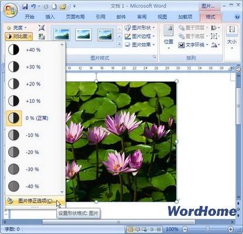Click the compress pictures icon
This screenshot has width=243, height=234.
[x=42, y=28]
